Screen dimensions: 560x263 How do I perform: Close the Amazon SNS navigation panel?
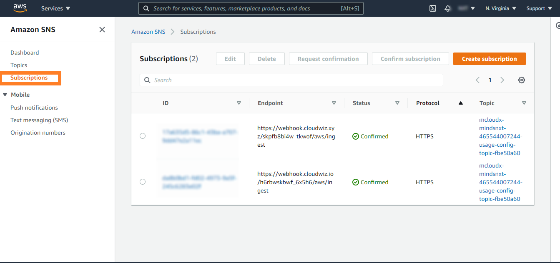coord(102,30)
